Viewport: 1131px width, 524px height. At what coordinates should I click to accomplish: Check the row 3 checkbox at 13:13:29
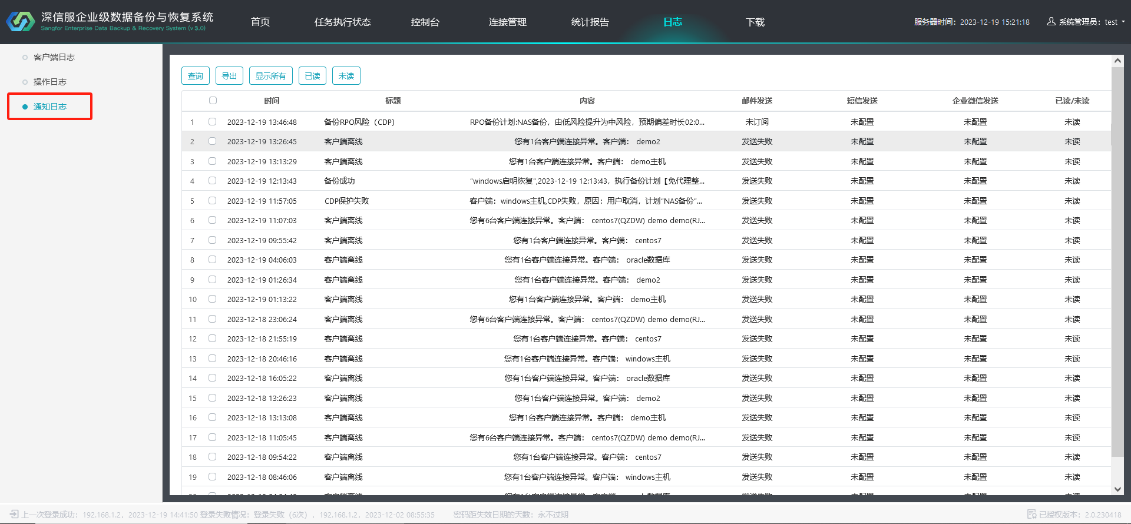(213, 161)
